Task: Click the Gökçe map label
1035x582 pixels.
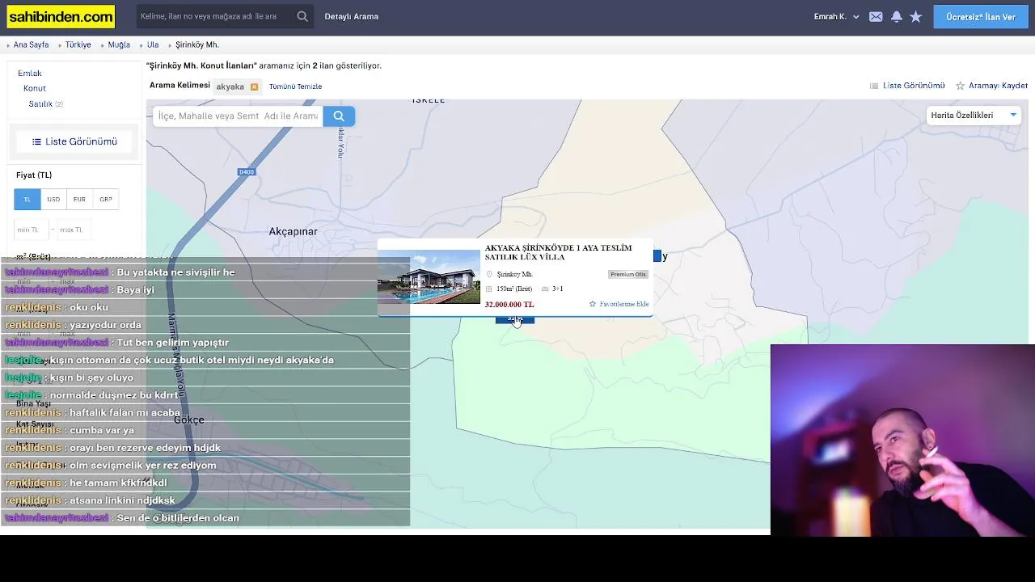Action: click(189, 420)
